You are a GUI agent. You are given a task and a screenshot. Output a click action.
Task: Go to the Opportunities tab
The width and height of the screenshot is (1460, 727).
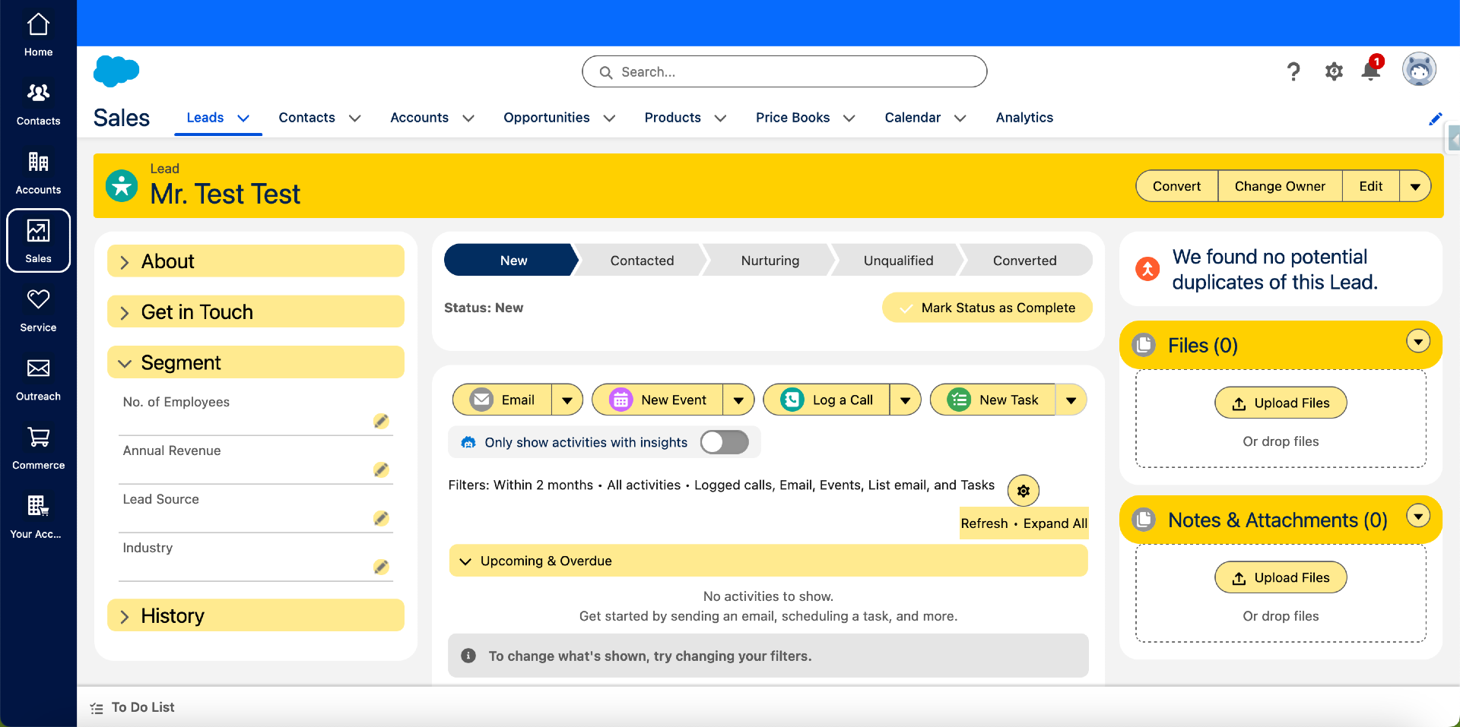pos(547,118)
